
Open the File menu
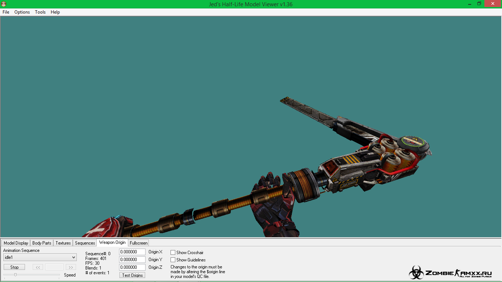pos(6,12)
